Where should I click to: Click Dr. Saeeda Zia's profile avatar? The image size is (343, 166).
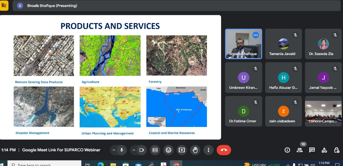(x=323, y=44)
